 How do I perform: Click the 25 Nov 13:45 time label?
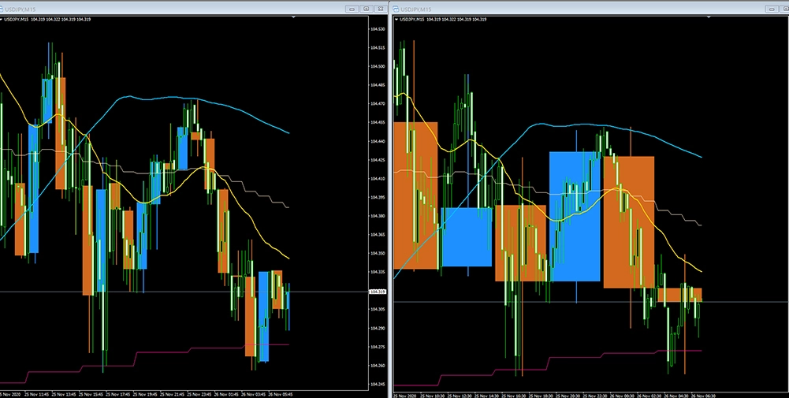[x=64, y=395]
